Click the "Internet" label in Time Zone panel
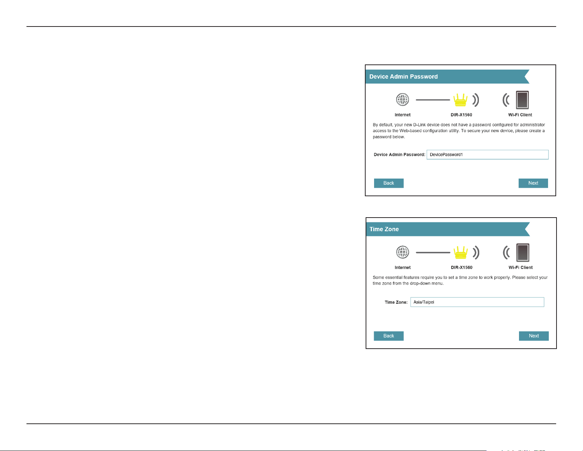 pyautogui.click(x=403, y=268)
